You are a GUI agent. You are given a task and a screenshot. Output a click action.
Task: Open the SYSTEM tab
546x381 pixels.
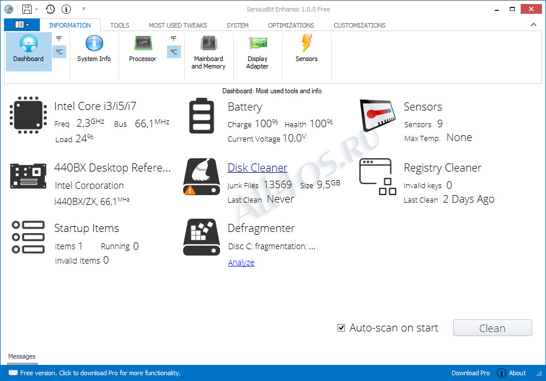point(237,25)
